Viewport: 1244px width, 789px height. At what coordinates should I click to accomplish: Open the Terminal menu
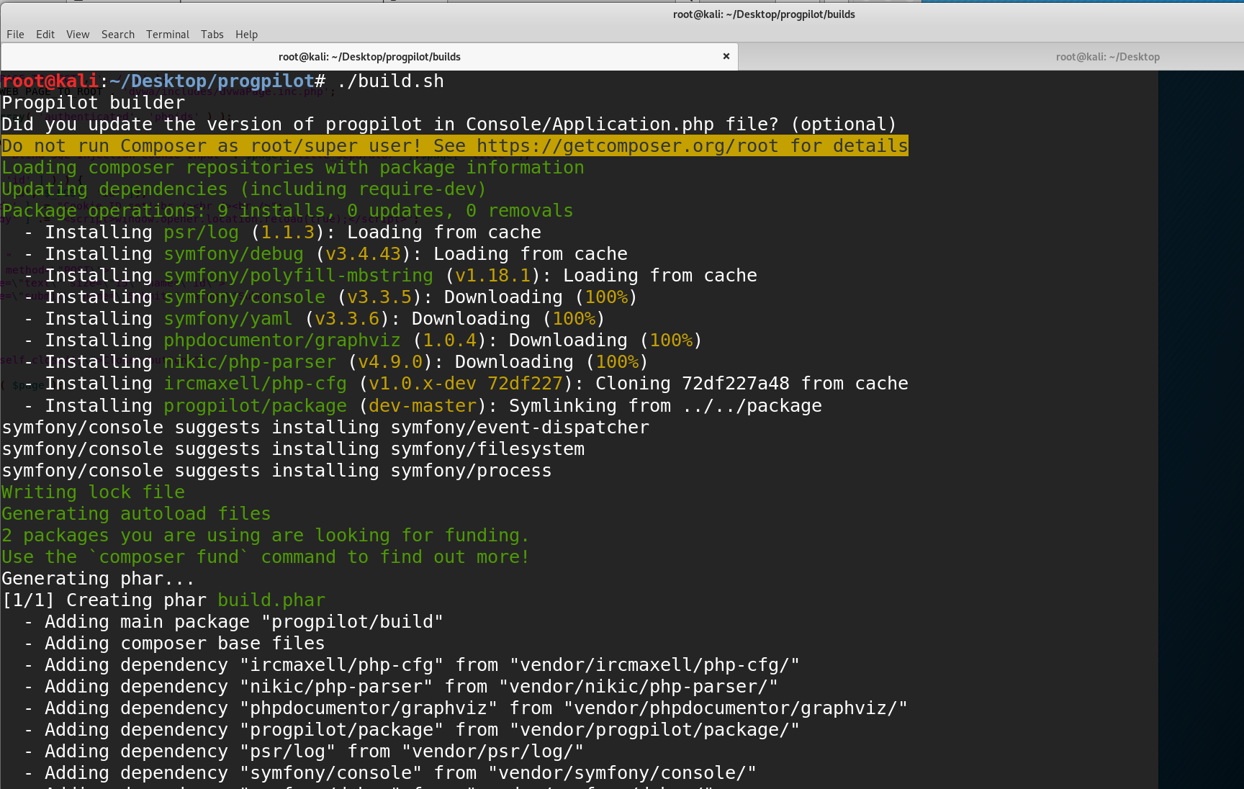168,34
